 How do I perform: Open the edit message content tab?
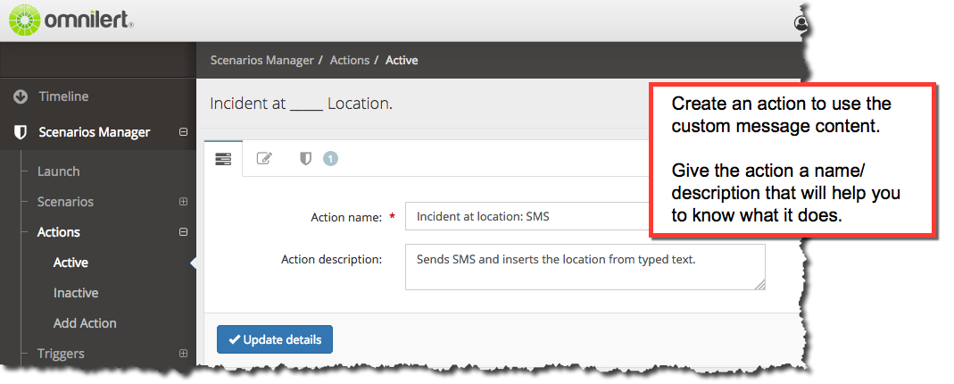pyautogui.click(x=264, y=159)
